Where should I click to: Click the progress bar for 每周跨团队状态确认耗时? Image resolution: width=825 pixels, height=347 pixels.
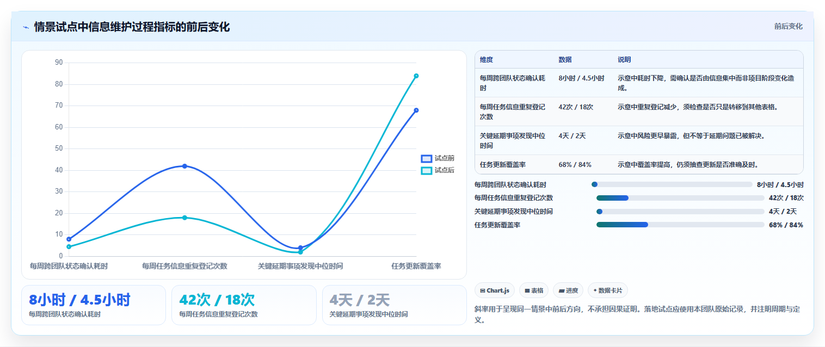672,184
